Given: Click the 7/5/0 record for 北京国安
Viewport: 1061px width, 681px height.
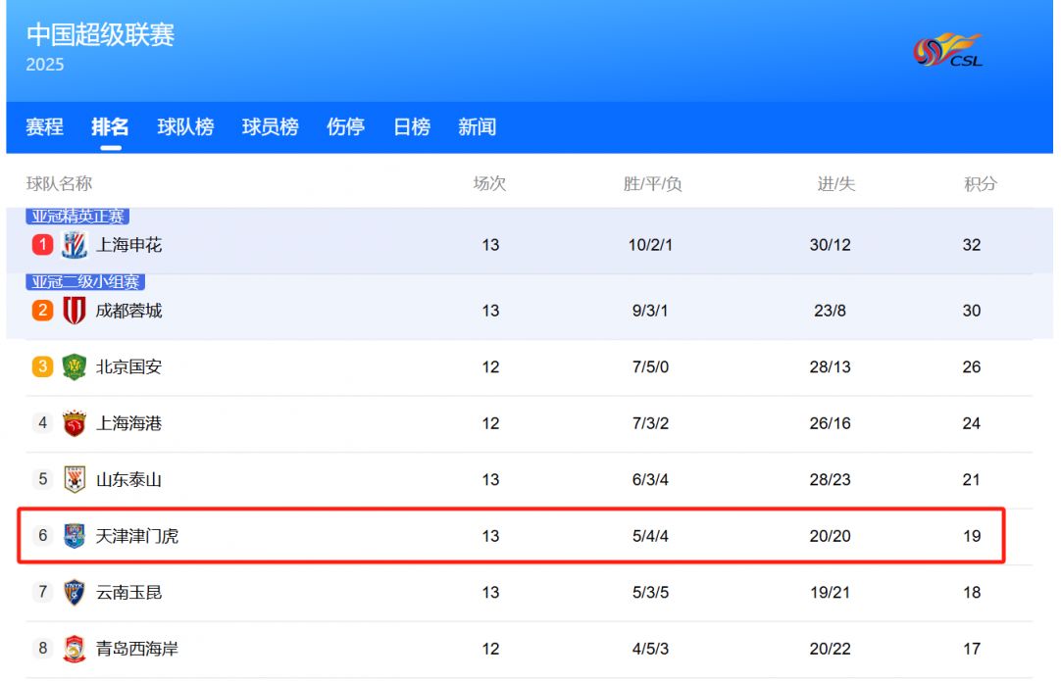Looking at the screenshot, I should 650,366.
